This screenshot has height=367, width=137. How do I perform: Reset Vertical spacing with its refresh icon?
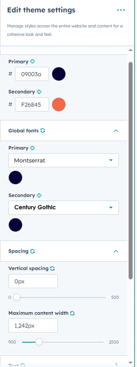pyautogui.click(x=53, y=268)
